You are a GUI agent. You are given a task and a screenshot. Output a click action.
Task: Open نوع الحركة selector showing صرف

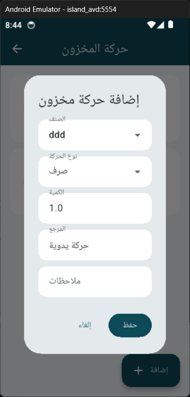(95, 172)
